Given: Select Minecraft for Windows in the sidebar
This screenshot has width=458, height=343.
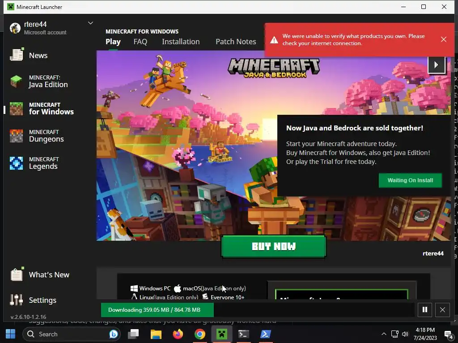Looking at the screenshot, I should 42,109.
